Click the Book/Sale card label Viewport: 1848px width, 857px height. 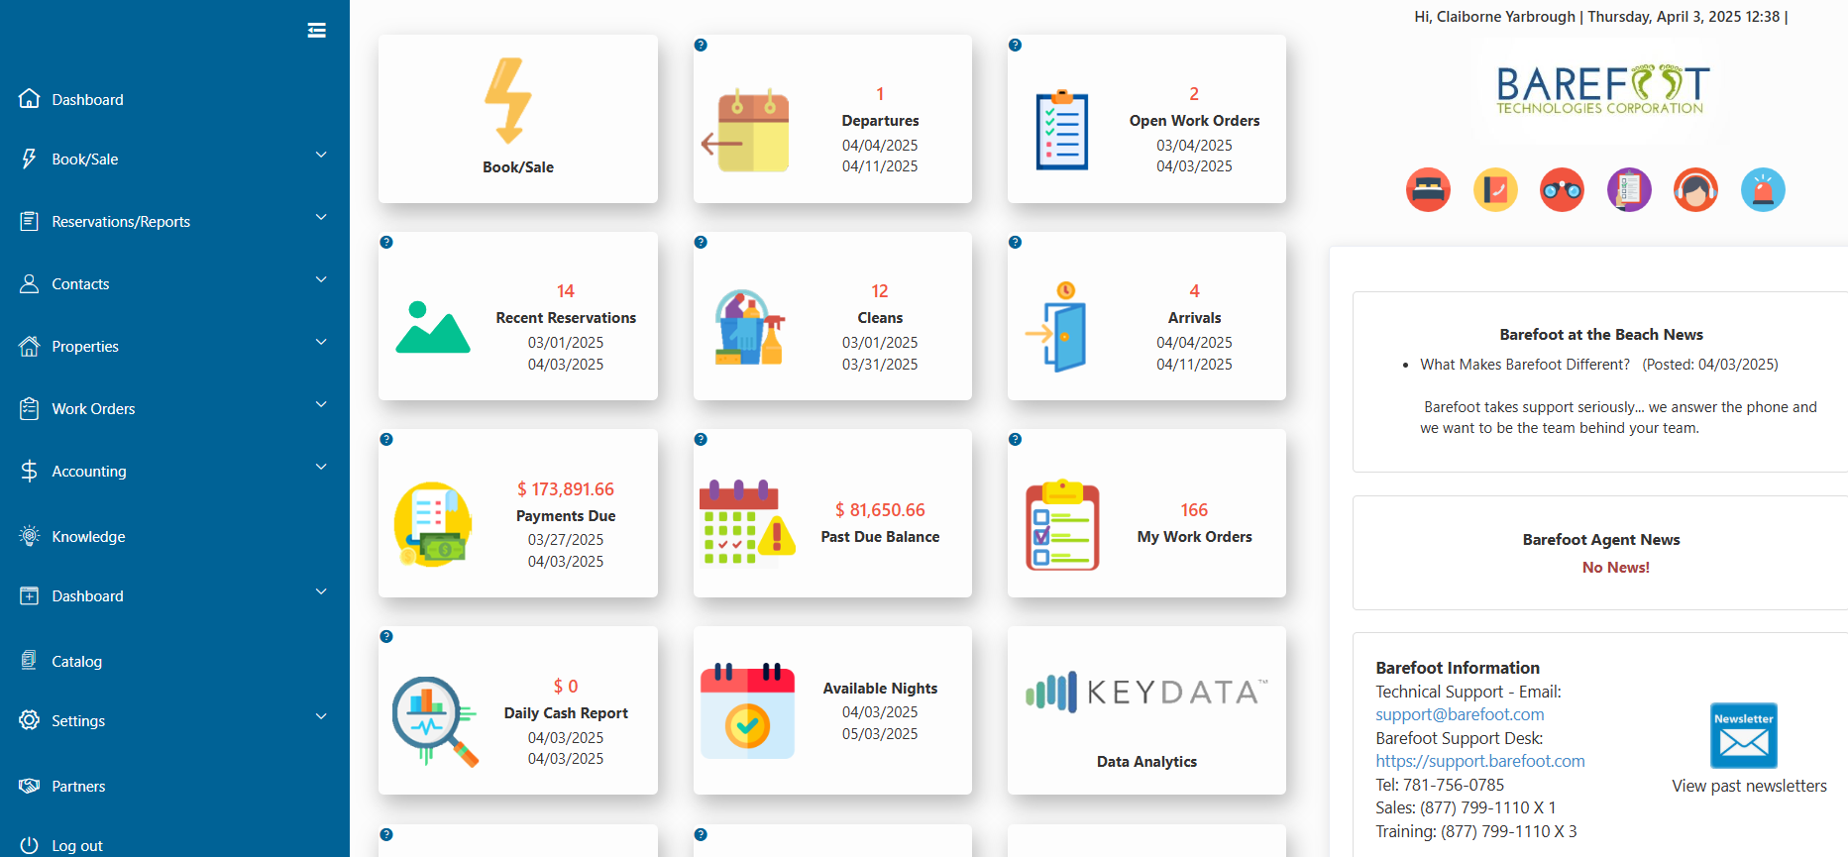click(518, 167)
